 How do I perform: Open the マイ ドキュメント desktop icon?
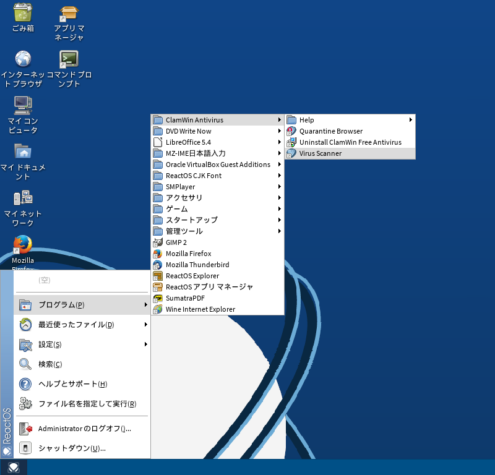pyautogui.click(x=23, y=152)
